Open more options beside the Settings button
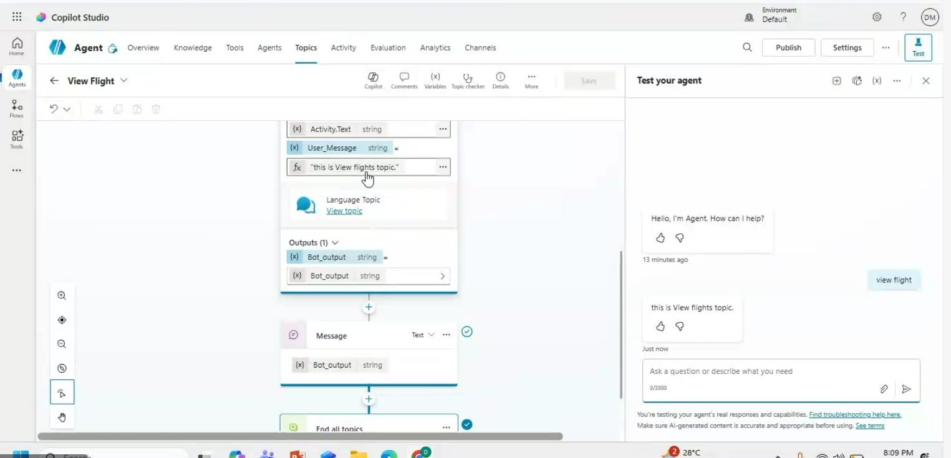Image resolution: width=951 pixels, height=458 pixels. click(x=886, y=47)
